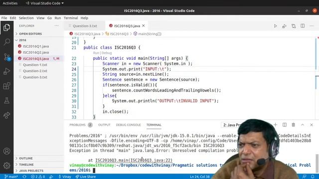Open errors and warnings count in status bar

(x=38, y=177)
